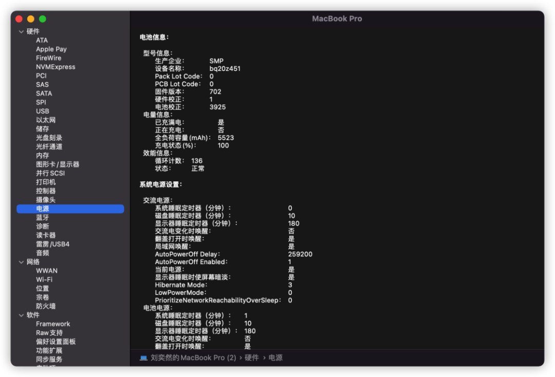Image resolution: width=555 pixels, height=377 pixels.
Task: Open the 打印机 printer entry
Action: point(46,182)
